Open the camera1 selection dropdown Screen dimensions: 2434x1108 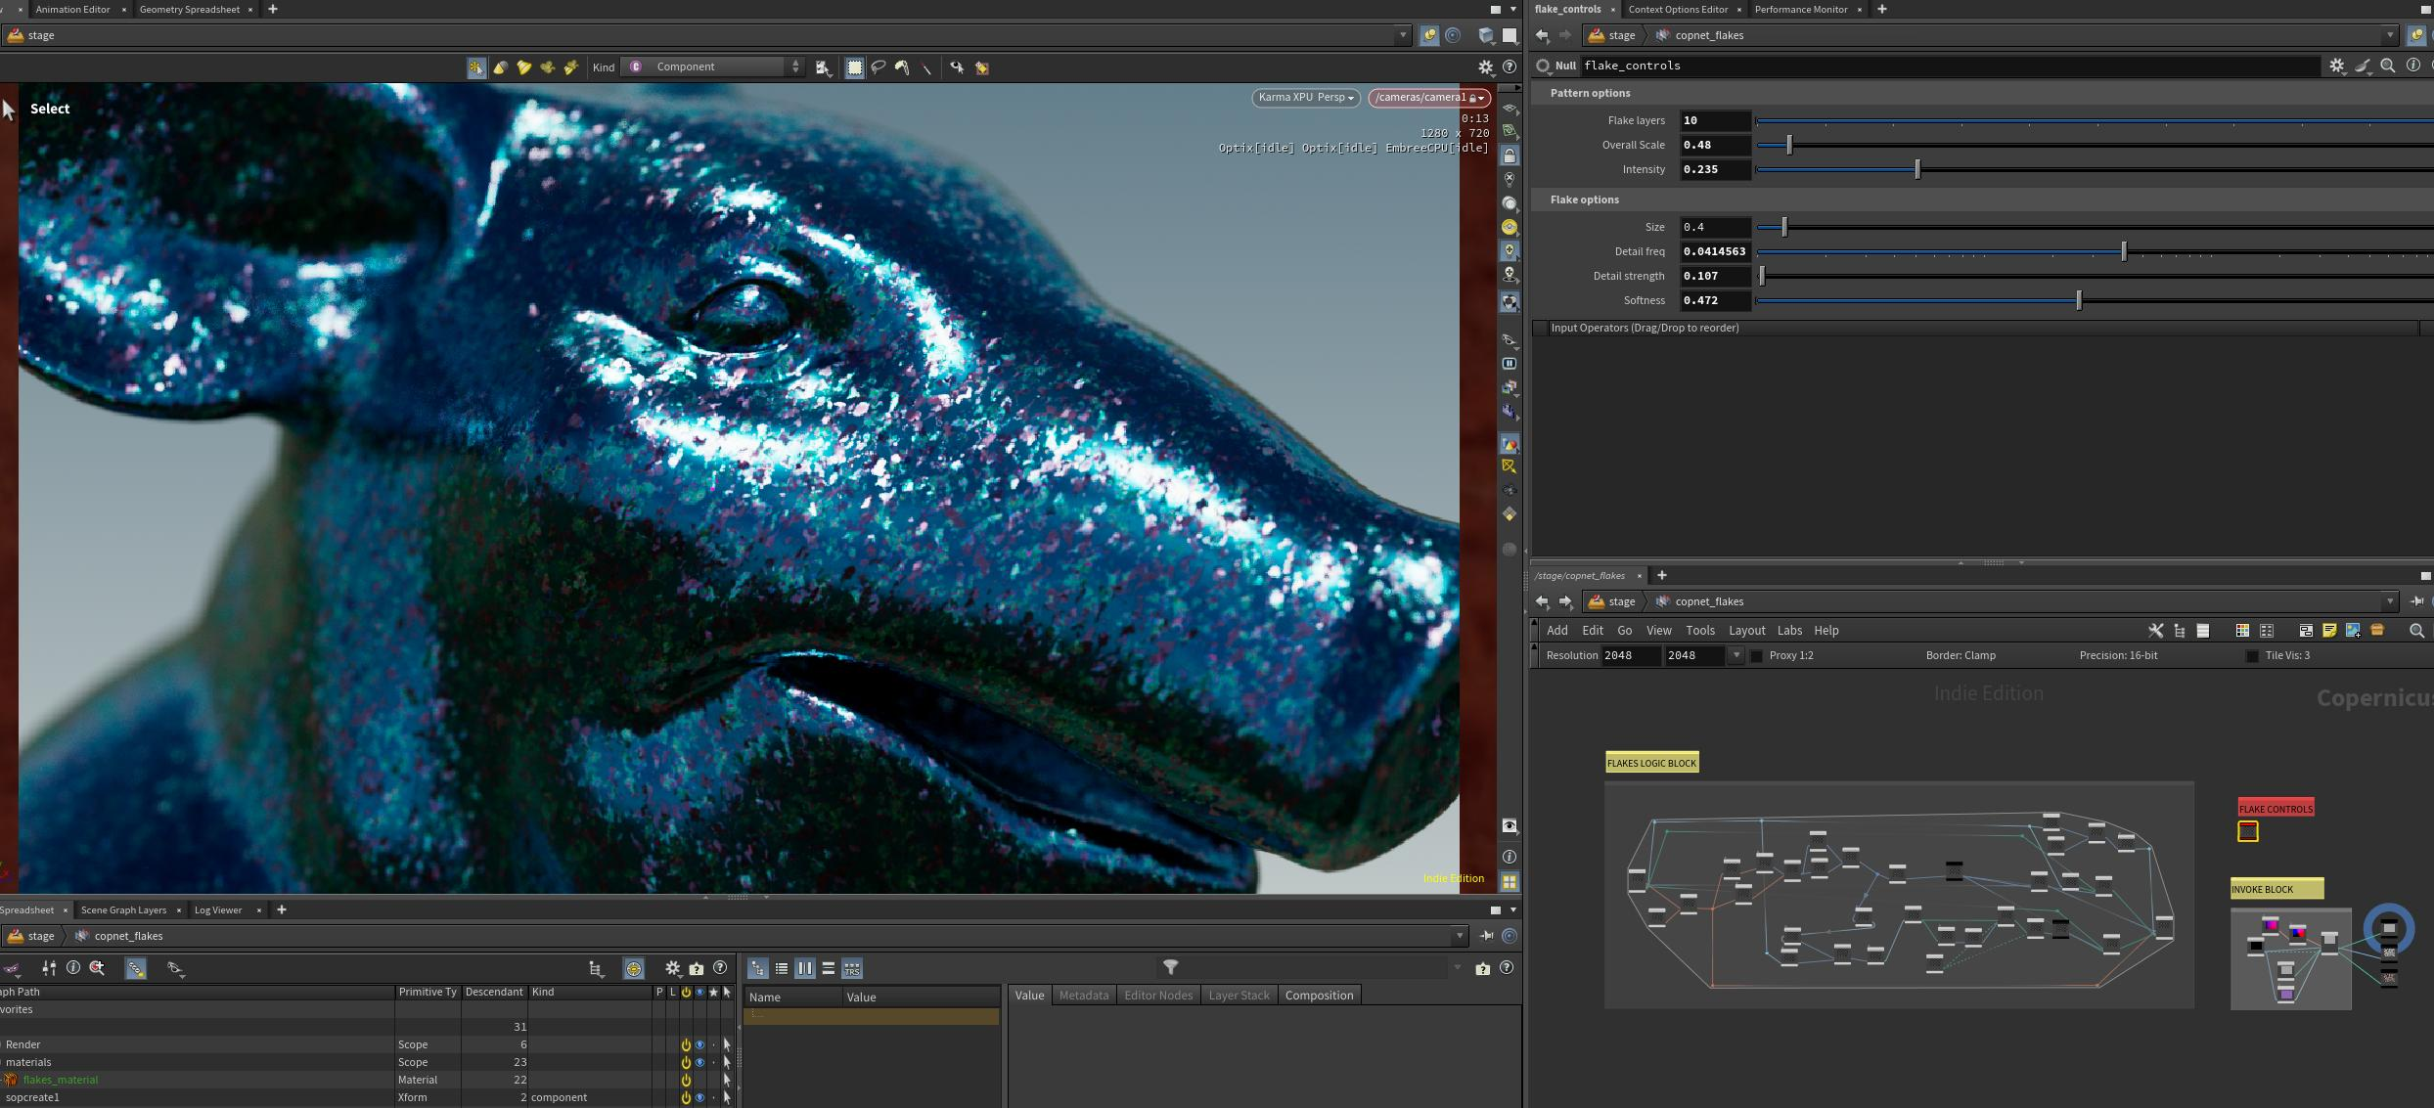(1428, 98)
